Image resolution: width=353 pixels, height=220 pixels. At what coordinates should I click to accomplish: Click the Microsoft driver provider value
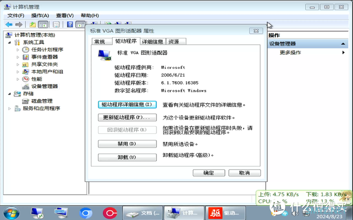[173, 67]
